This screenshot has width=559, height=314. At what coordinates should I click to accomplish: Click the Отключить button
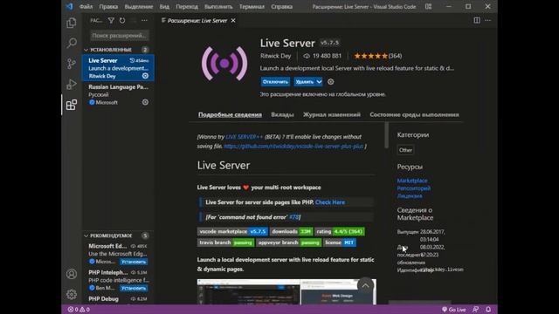[275, 82]
